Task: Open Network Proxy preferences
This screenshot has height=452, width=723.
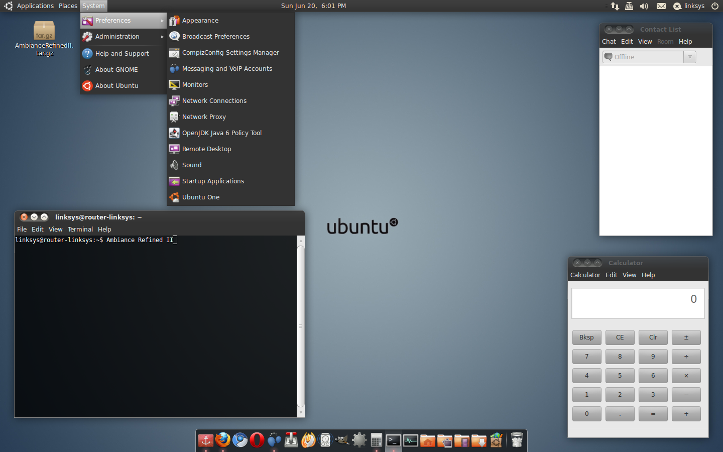Action: click(x=230, y=117)
